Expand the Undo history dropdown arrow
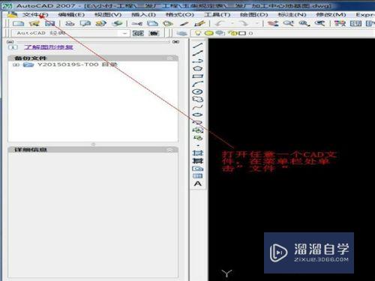Viewport: 375px width, 281px height. 232,24
